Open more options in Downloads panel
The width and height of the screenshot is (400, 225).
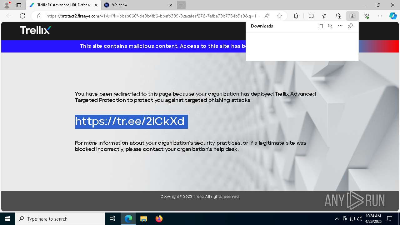(340, 26)
